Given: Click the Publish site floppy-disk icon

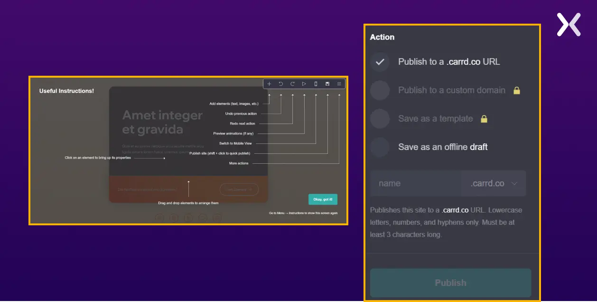Looking at the screenshot, I should [x=327, y=84].
